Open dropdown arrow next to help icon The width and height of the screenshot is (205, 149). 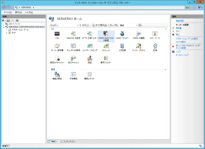[202, 7]
